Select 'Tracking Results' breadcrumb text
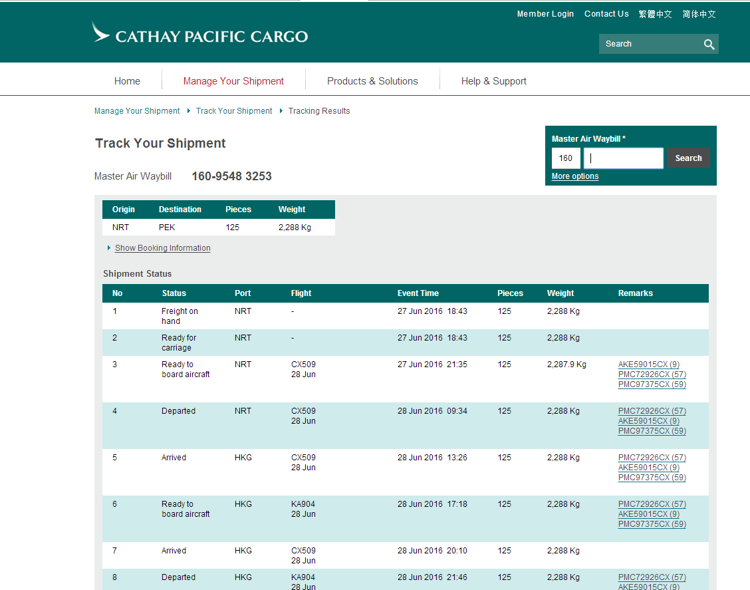Viewport: 750px width, 590px height. 319,110
